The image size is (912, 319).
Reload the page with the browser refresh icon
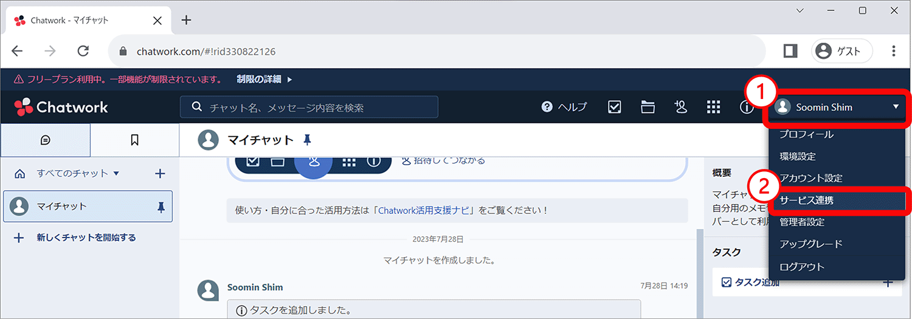[x=83, y=51]
